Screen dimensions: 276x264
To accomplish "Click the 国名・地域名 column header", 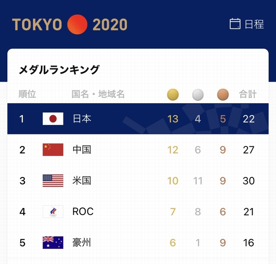I will click(98, 94).
